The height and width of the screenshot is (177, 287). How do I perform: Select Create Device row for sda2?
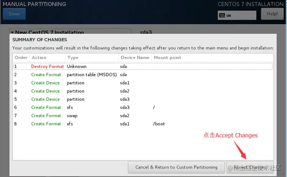pyautogui.click(x=143, y=91)
